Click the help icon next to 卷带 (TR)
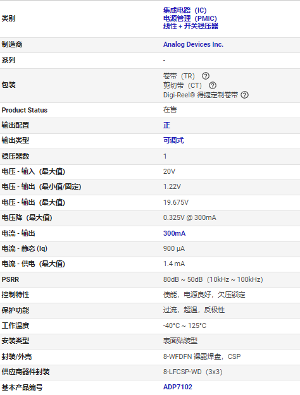The height and width of the screenshot is (395, 300). click(x=206, y=76)
